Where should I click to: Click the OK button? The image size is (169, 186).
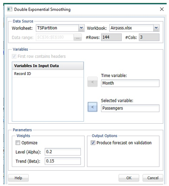click(x=129, y=178)
